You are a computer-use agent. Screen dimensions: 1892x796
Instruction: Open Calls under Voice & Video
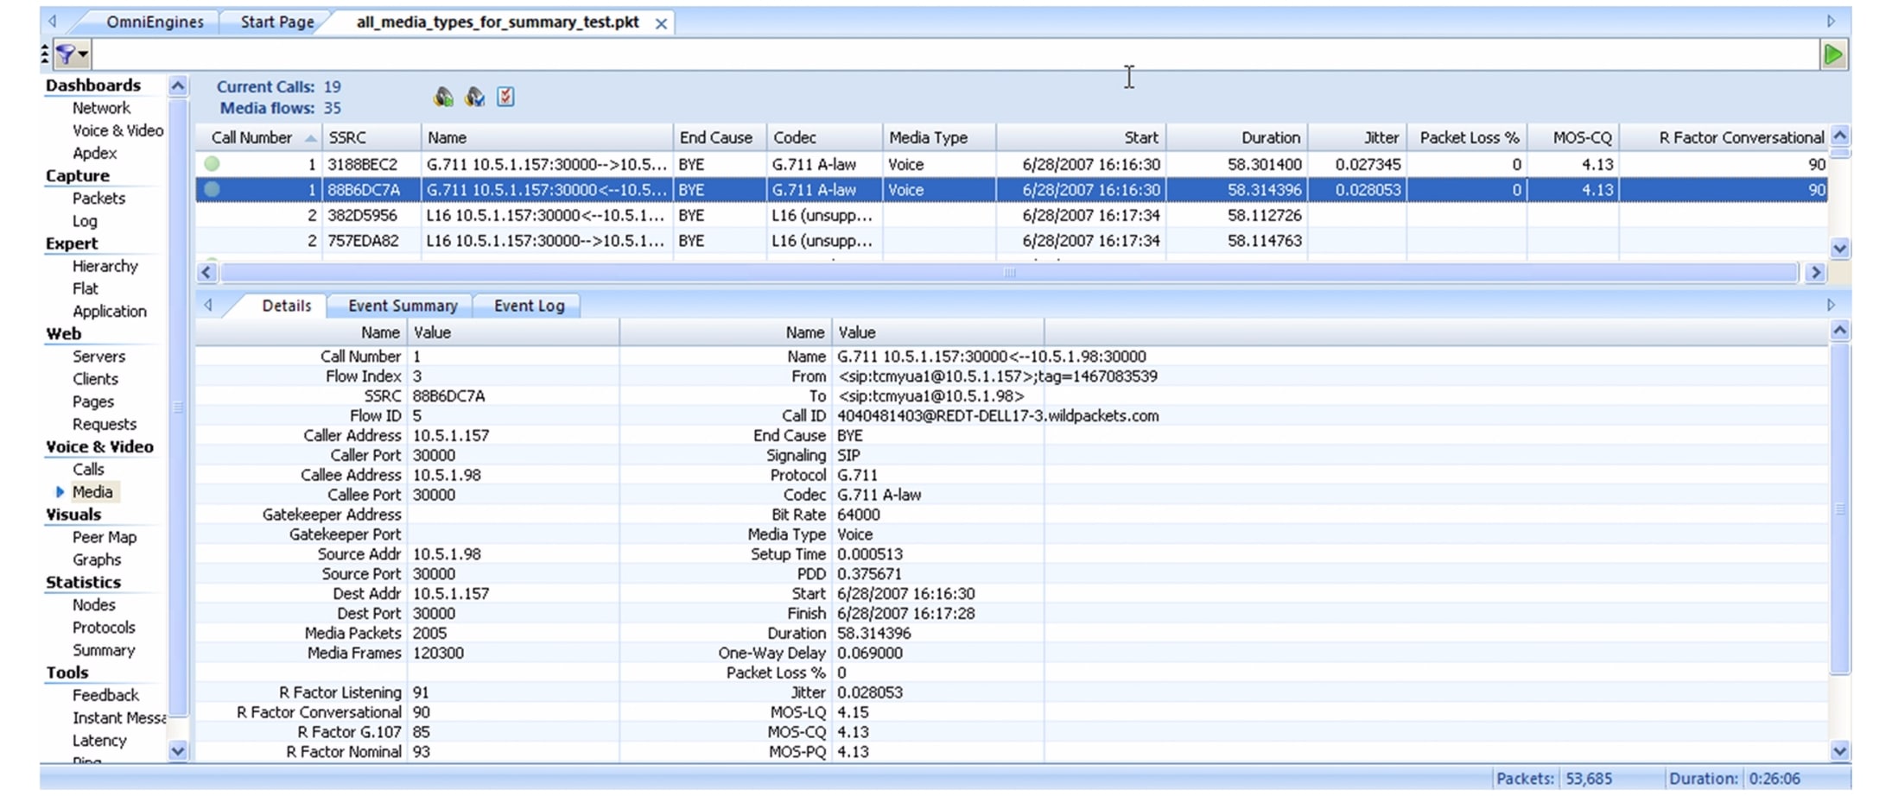tap(88, 469)
